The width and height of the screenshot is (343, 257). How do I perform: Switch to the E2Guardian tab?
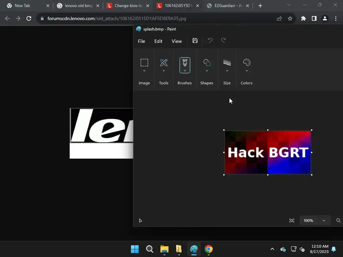click(228, 6)
